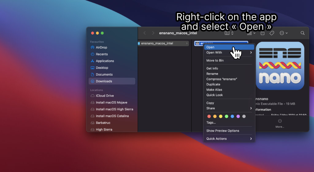Open Install macOS High Sierra volume
Viewport: 314px width, 172px height.
pyautogui.click(x=112, y=109)
